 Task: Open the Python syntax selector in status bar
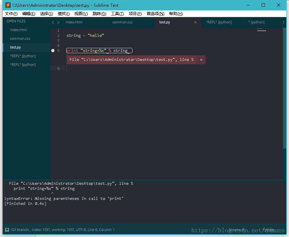[x=268, y=230]
